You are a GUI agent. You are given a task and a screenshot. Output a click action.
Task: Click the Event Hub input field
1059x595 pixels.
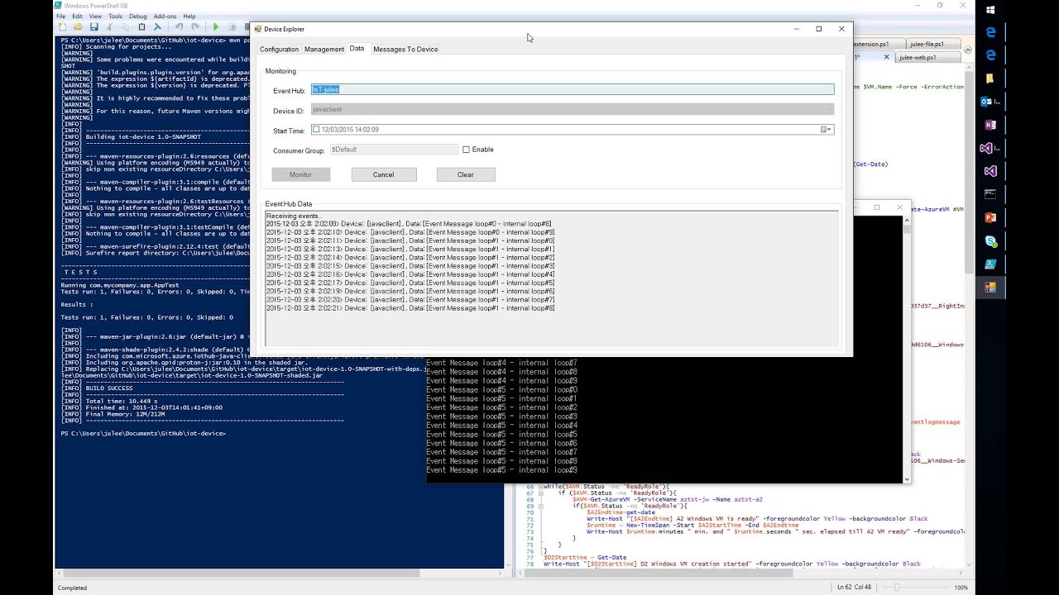[573, 89]
